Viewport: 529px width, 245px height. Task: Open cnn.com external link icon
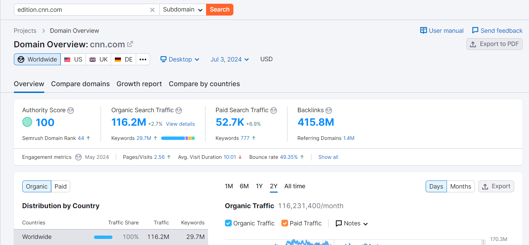[130, 44]
